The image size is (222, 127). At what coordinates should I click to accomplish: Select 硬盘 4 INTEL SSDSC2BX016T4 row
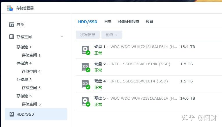coord(149,84)
